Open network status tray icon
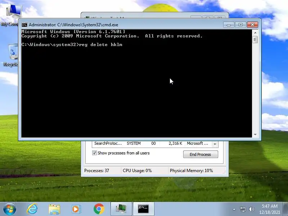Screen dimensions: 288x216 coord(243,209)
